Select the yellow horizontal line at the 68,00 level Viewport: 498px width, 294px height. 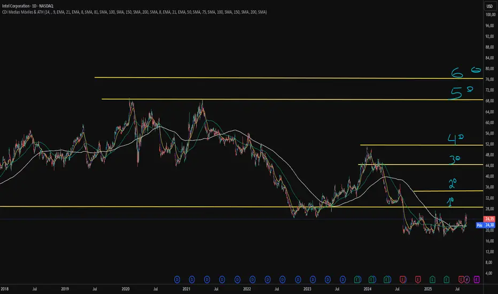click(292, 99)
